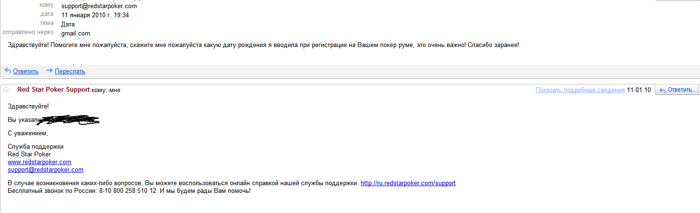The height and width of the screenshot is (213, 700).
Task: Click the underlined 'Ответить' link below first message
Action: (26, 71)
